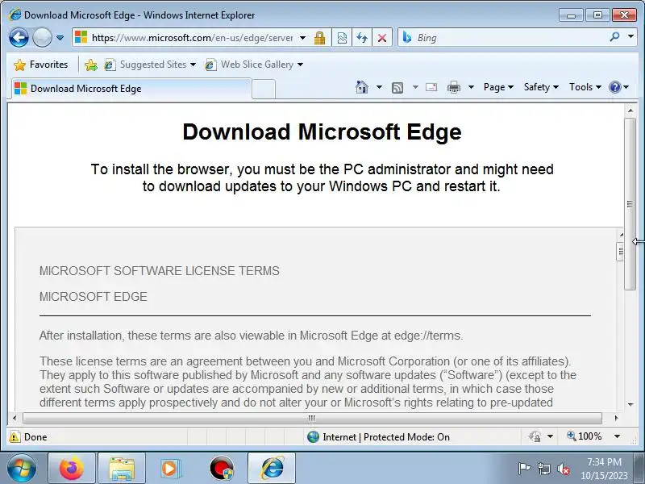Expand the Web Slice Gallery dropdown arrow
Viewport: 645px width, 484px height.
(x=300, y=65)
